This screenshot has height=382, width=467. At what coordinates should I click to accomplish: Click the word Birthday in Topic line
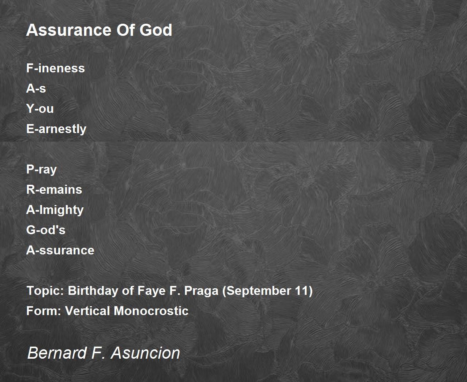93,291
